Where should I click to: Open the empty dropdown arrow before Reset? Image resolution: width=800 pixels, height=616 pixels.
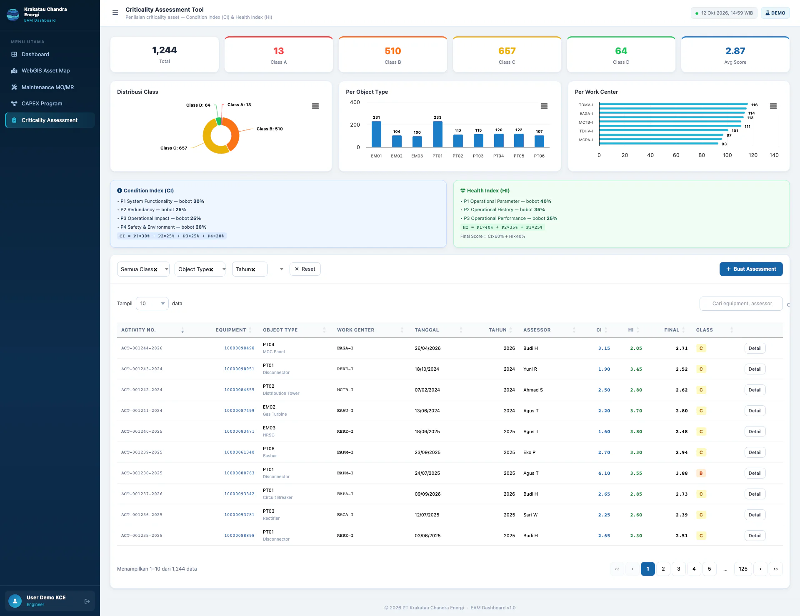[282, 269]
